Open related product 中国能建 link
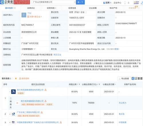 122,122
